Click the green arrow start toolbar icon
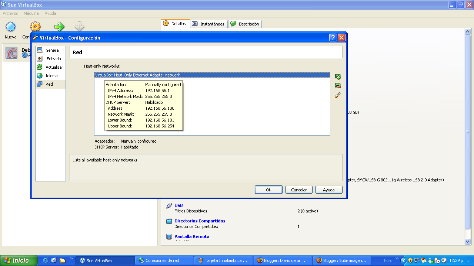 pos(59,27)
